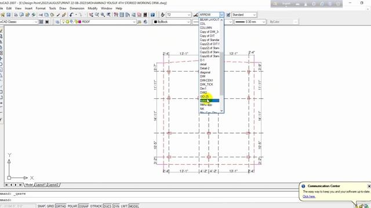Image resolution: width=371 pixels, height=208 pixels.
Task: Open the View menu
Action: [x=18, y=8]
